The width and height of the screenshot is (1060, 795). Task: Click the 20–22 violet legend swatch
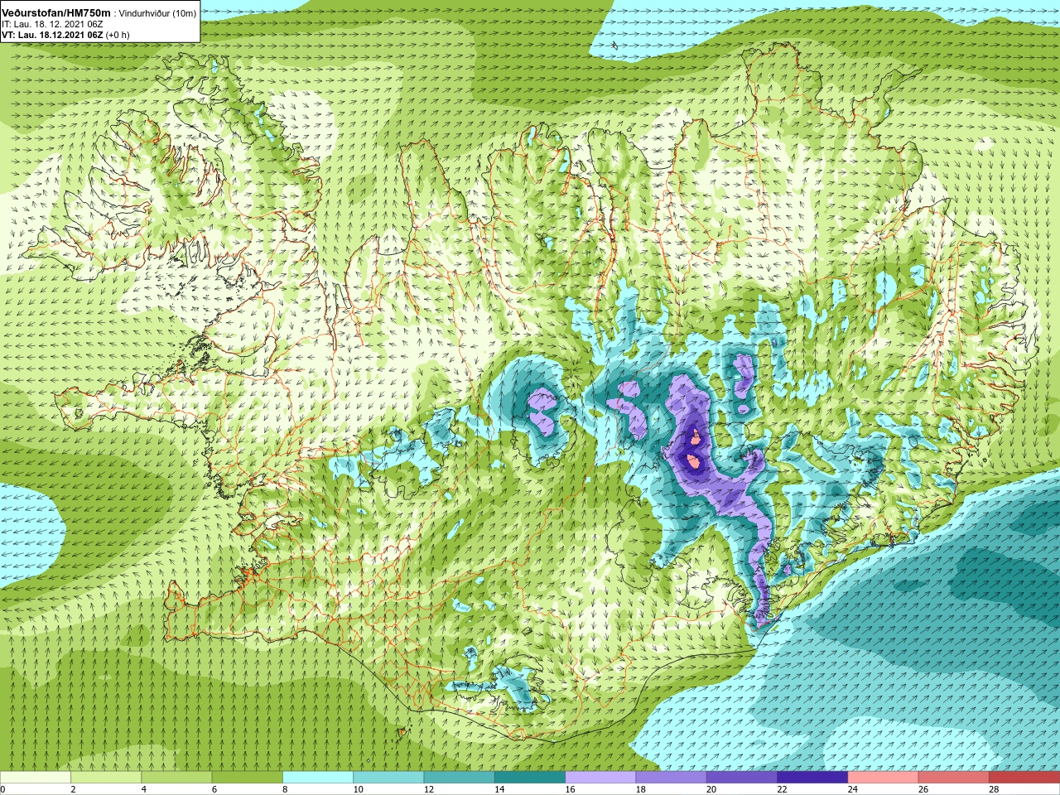point(742,778)
